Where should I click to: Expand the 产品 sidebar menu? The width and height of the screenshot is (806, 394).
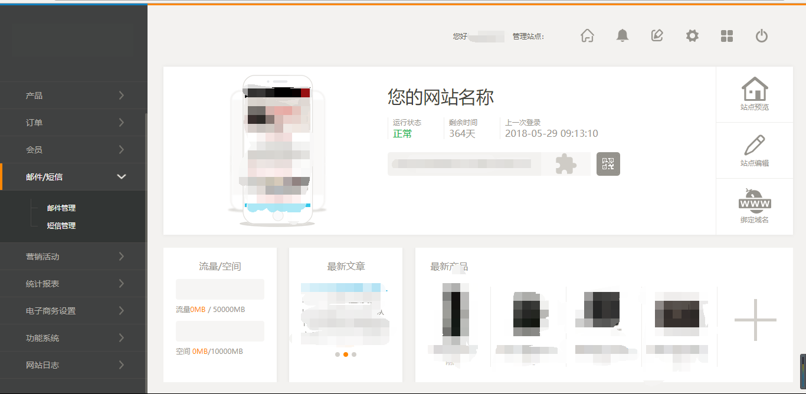tap(73, 96)
